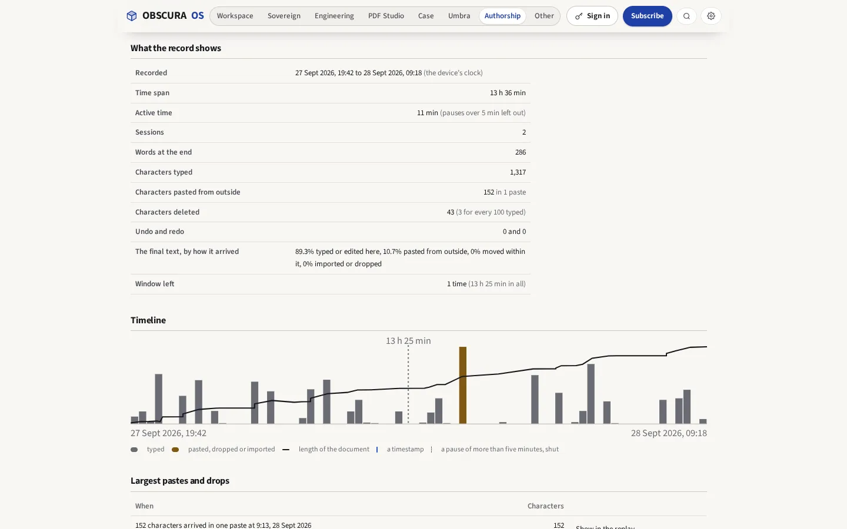The image size is (847, 529).
Task: Click the Undo and redo value "0 and 0"
Action: [x=514, y=232]
